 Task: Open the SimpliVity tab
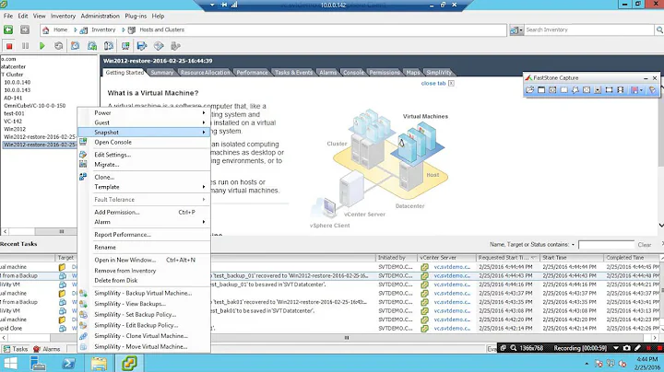pyautogui.click(x=438, y=73)
